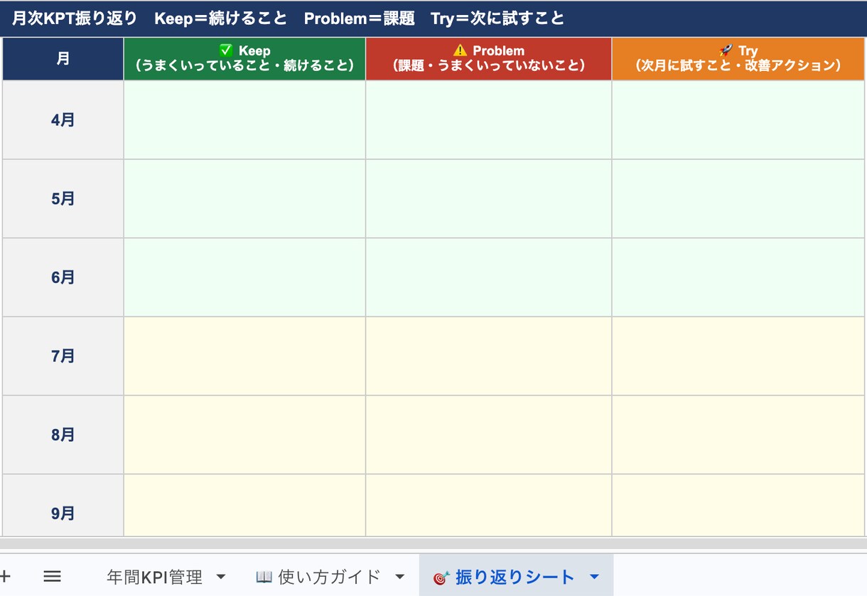Screen dimensions: 867x596
Task: Select the 月 header cell
Action: 63,59
